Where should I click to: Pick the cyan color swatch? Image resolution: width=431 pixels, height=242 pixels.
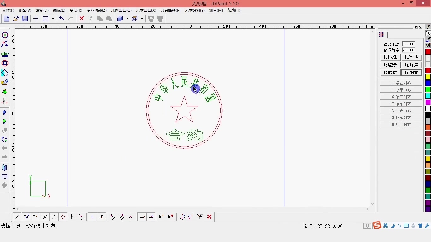[x=428, y=96]
